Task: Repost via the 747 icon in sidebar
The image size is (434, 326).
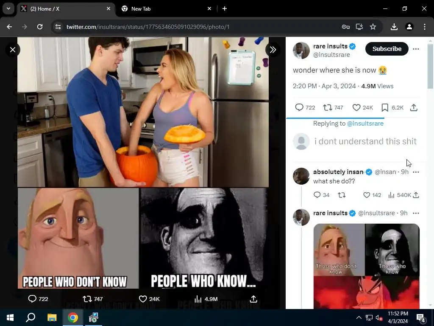Action: (328, 107)
